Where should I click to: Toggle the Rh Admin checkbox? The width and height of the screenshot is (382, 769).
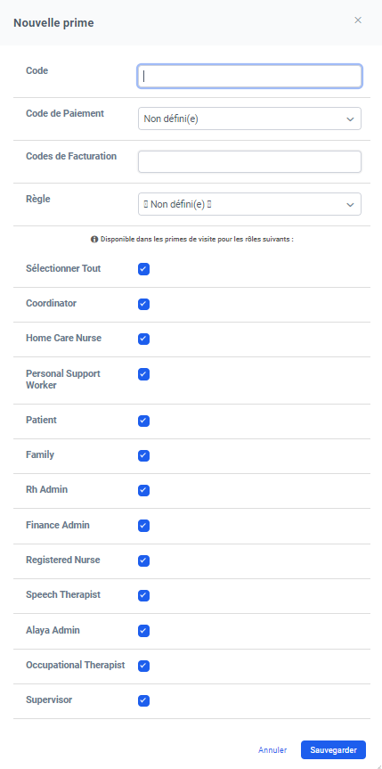(x=143, y=490)
